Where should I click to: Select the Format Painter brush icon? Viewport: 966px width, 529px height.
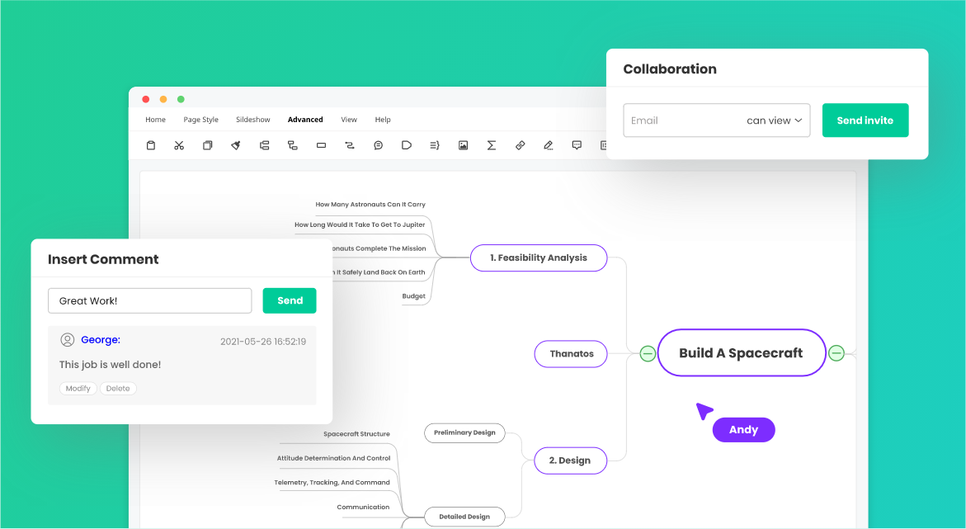point(236,145)
